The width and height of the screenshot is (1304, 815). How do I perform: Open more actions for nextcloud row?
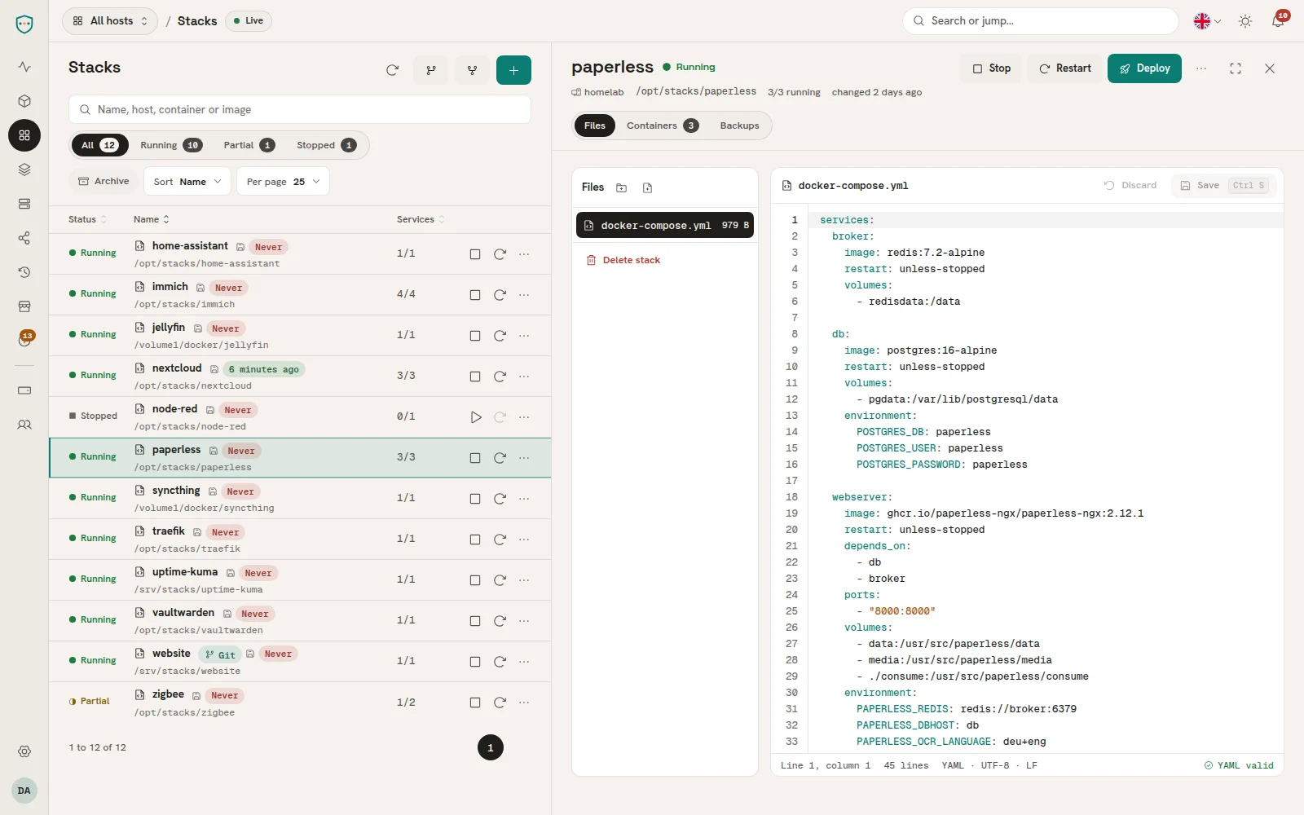(524, 377)
